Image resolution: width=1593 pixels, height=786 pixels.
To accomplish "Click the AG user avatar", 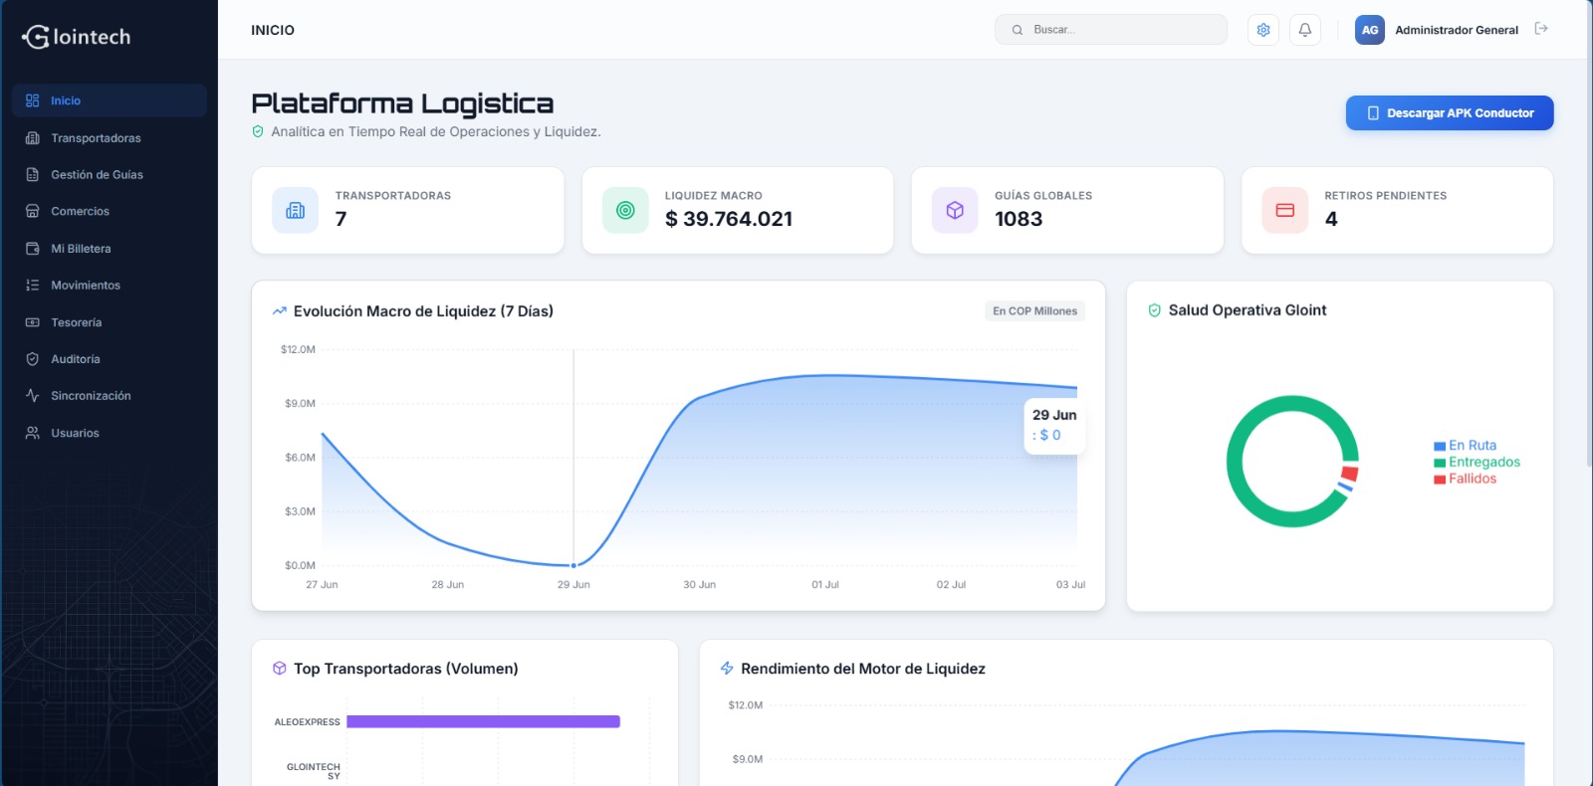I will pyautogui.click(x=1370, y=30).
